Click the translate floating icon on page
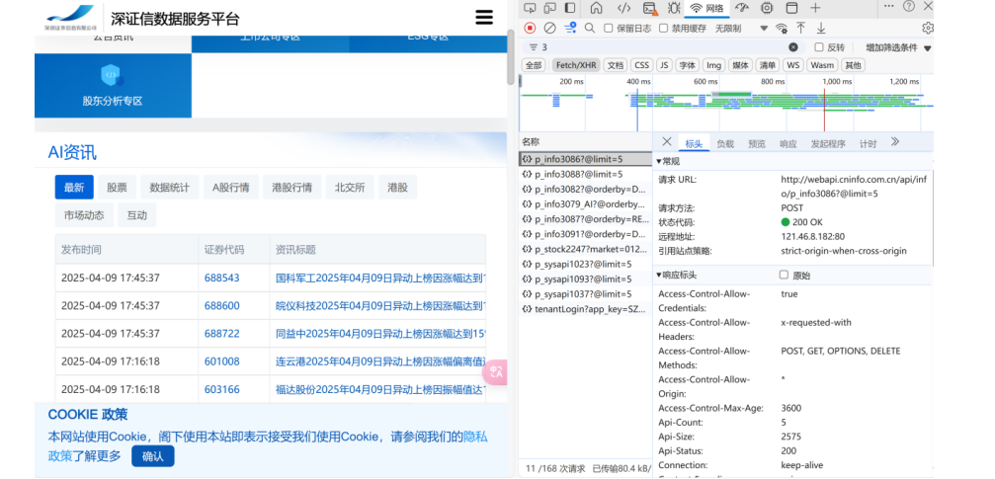This screenshot has width=995, height=479. 495,372
